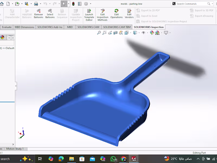Activate the Zoom to Area tool

[x=104, y=33]
